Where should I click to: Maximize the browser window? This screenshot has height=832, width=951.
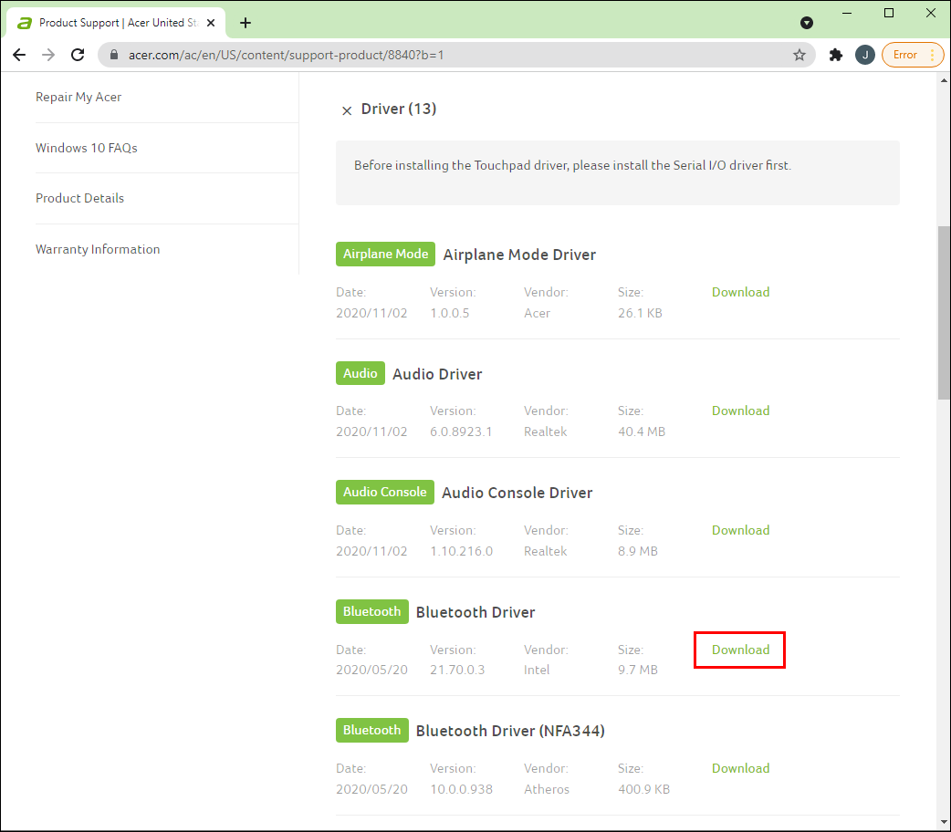(x=889, y=14)
